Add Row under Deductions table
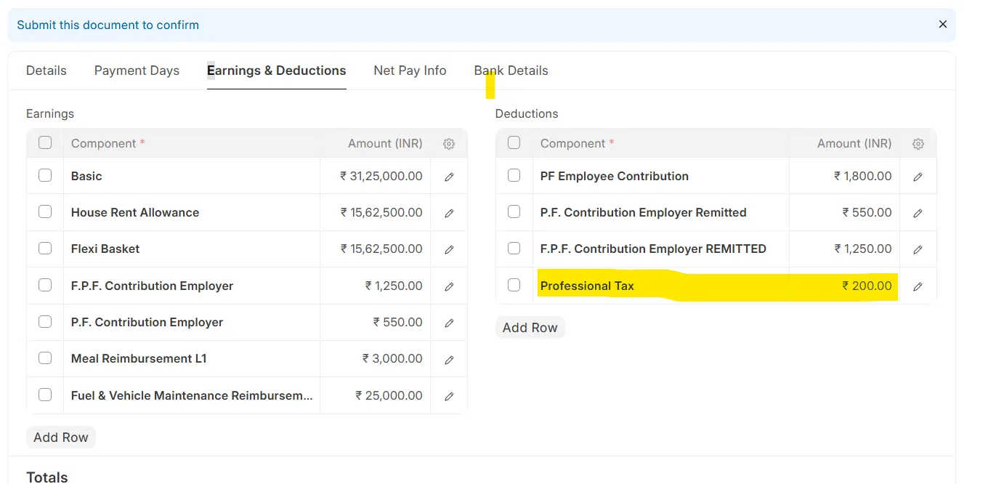 click(x=530, y=328)
